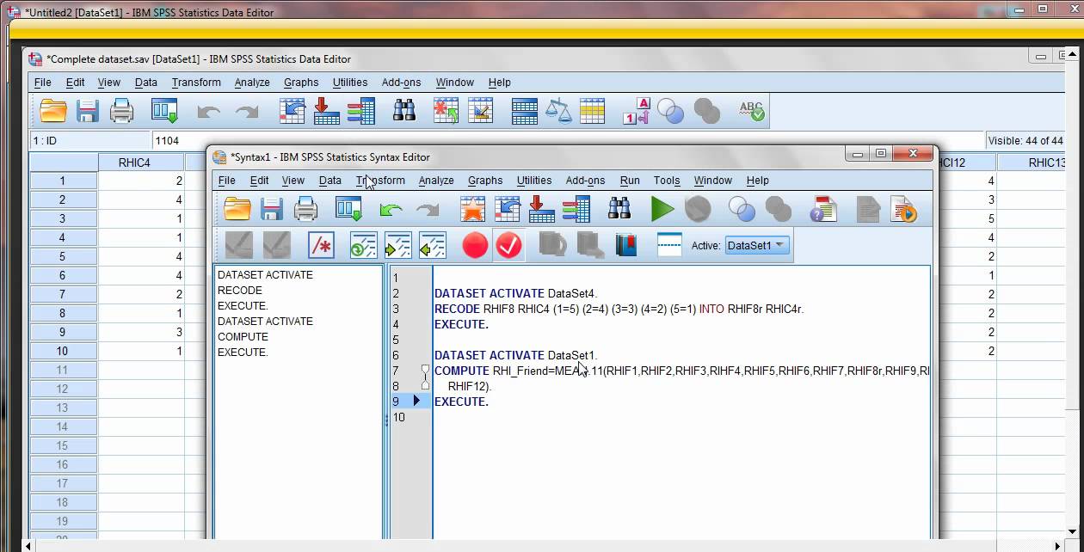Viewport: 1084px width, 552px height.
Task: Click the horizontal scrollbar at window bottom
Action: click(x=542, y=546)
